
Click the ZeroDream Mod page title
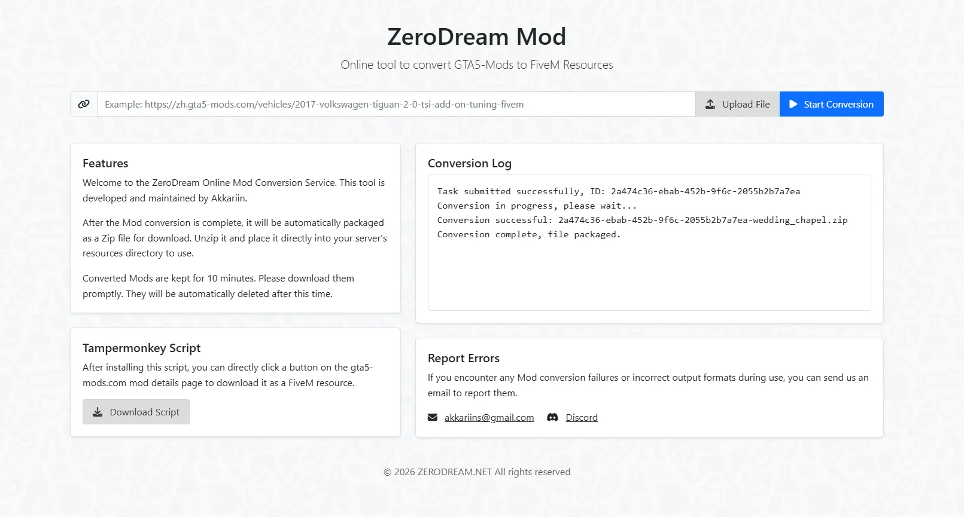tap(476, 37)
